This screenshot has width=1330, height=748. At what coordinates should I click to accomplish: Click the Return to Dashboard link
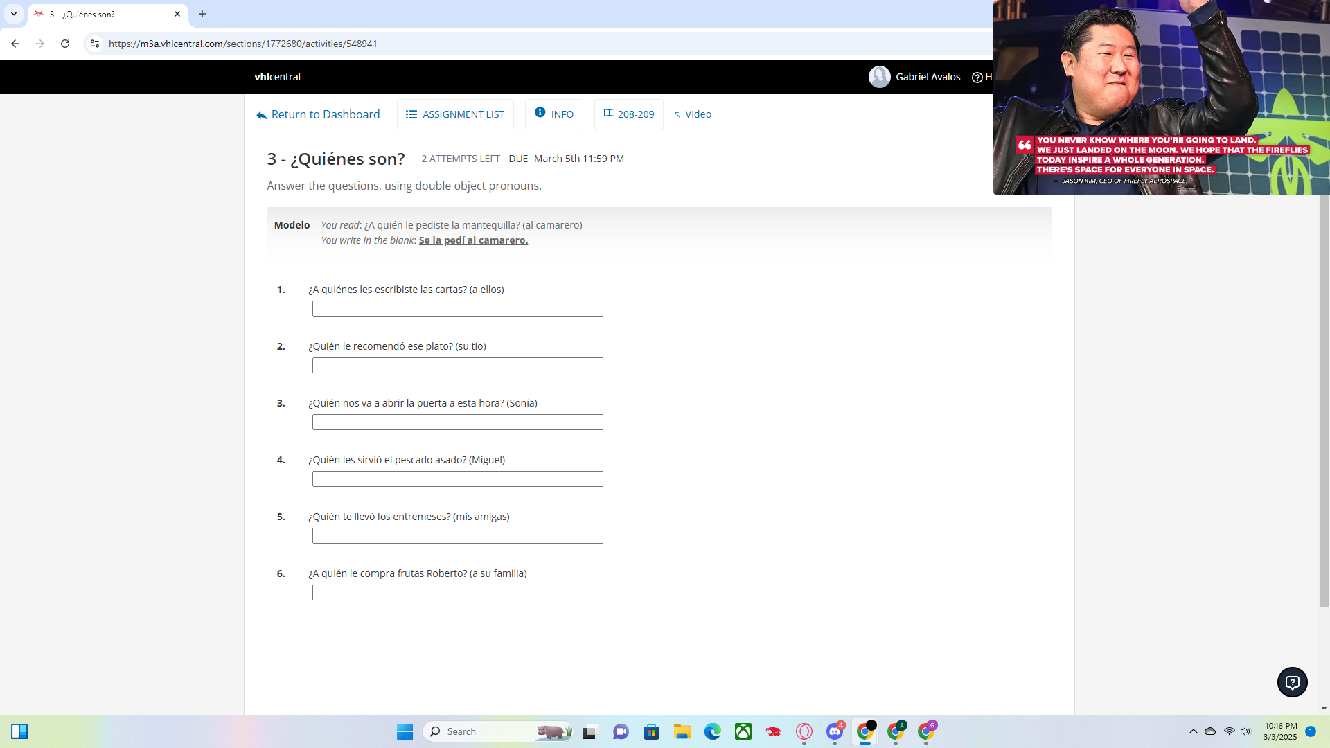pyautogui.click(x=318, y=114)
